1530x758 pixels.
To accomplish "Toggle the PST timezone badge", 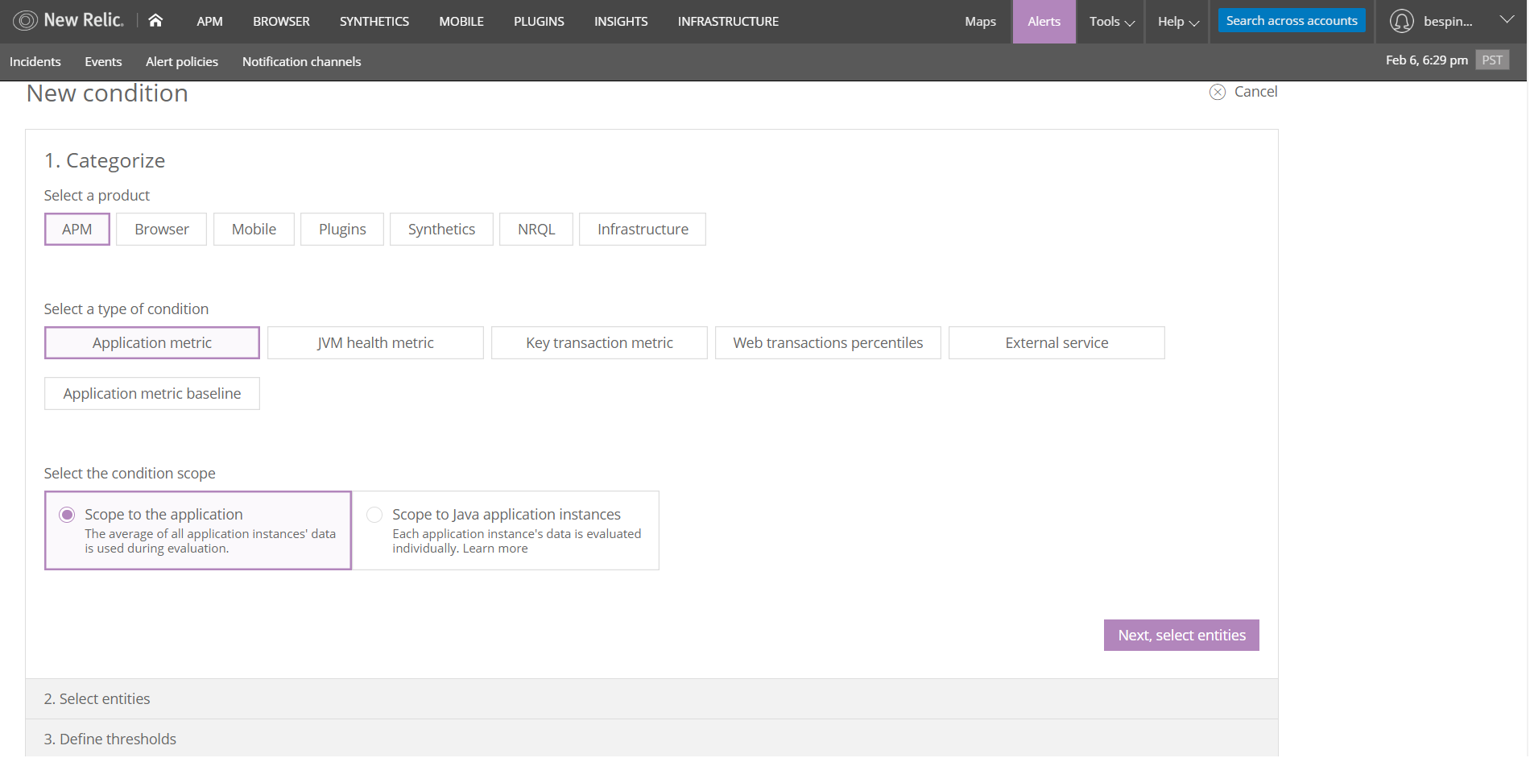I will point(1491,60).
